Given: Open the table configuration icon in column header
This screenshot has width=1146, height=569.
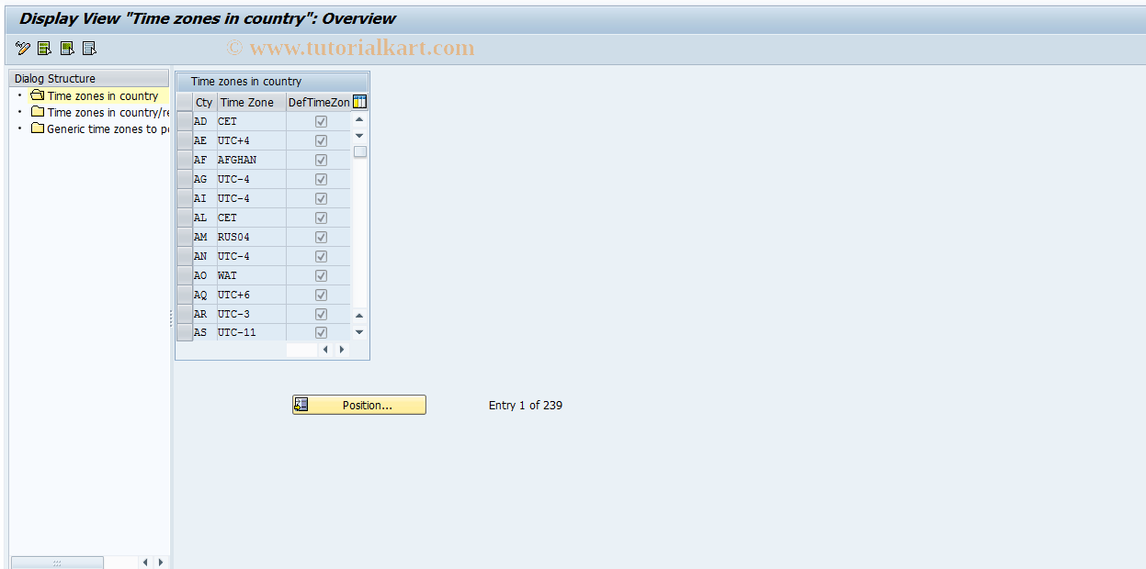Looking at the screenshot, I should coord(358,101).
